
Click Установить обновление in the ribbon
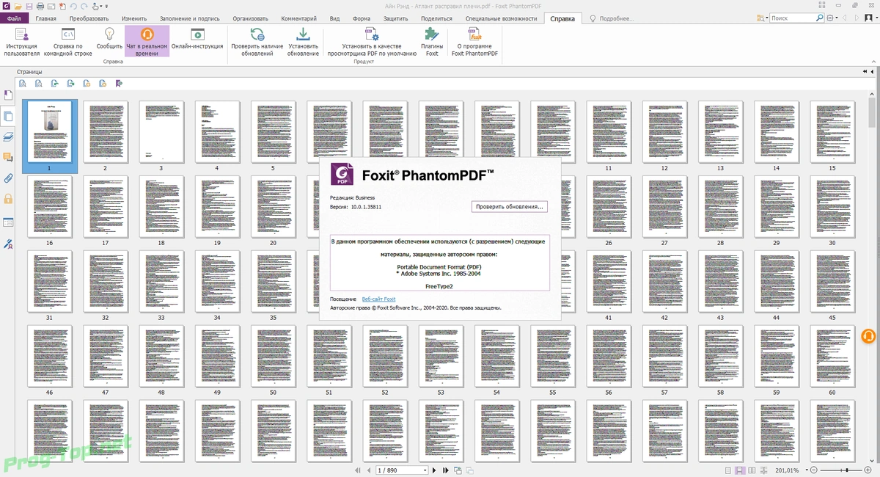point(303,42)
